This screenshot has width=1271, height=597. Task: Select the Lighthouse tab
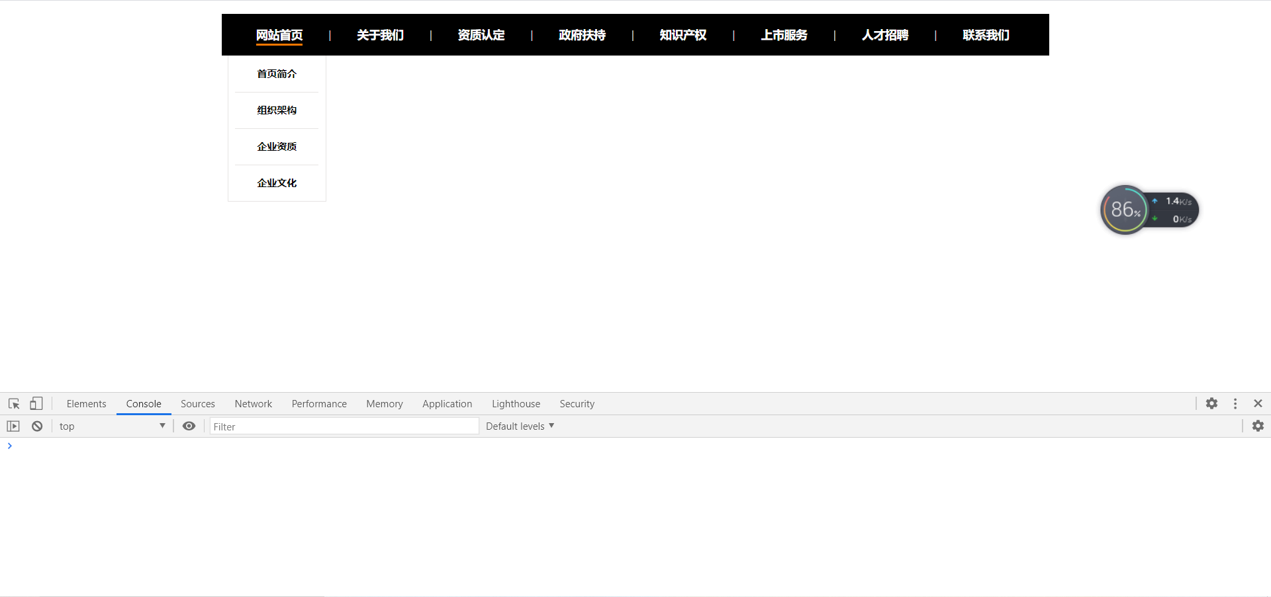pos(516,404)
